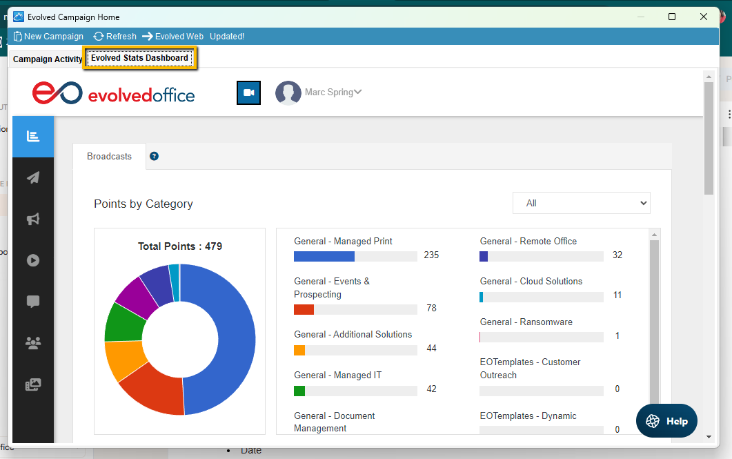Image resolution: width=732 pixels, height=459 pixels.
Task: Refresh the campaign home view
Action: 115,37
